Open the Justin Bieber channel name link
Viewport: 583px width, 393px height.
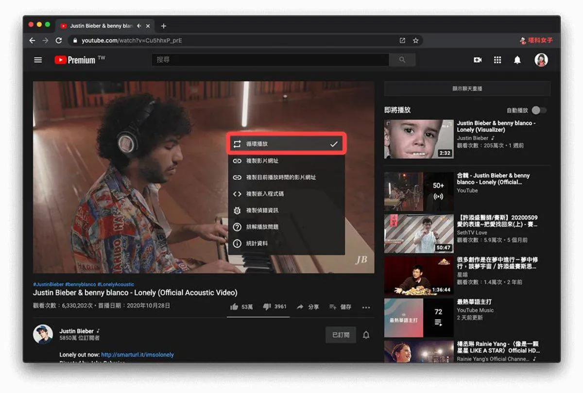coord(76,331)
